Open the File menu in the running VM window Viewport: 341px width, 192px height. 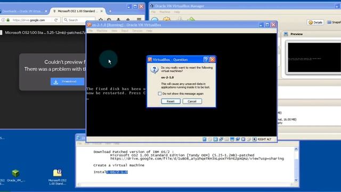tap(91, 31)
